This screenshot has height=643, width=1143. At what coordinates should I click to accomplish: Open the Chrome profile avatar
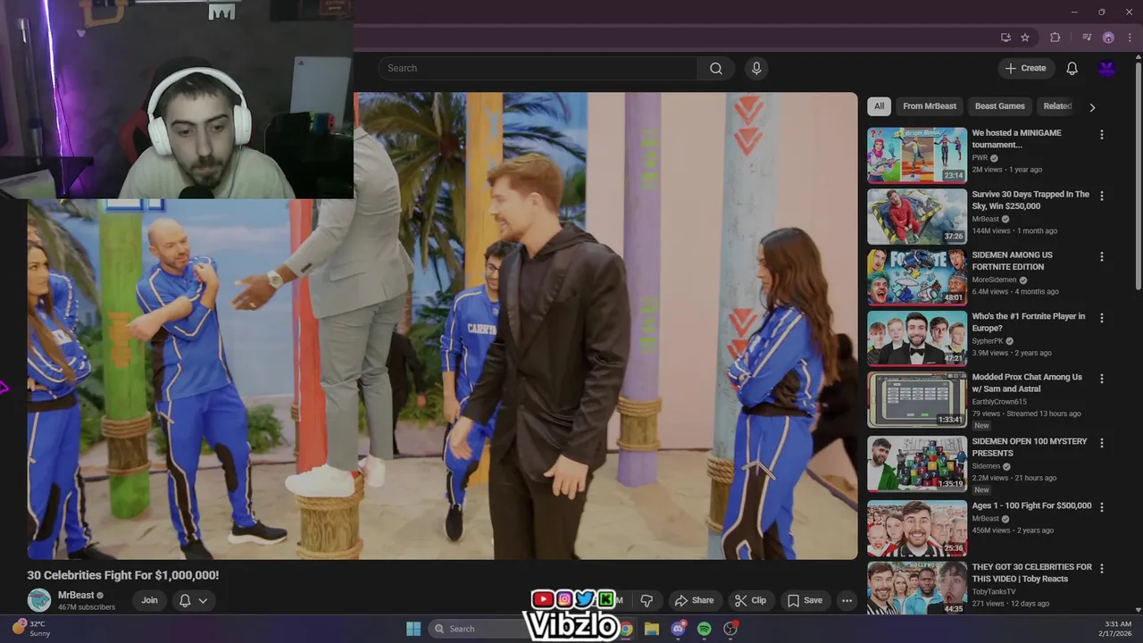click(1108, 38)
